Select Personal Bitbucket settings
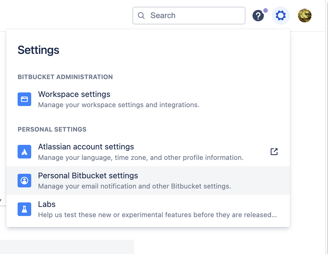This screenshot has width=328, height=254. [x=148, y=181]
